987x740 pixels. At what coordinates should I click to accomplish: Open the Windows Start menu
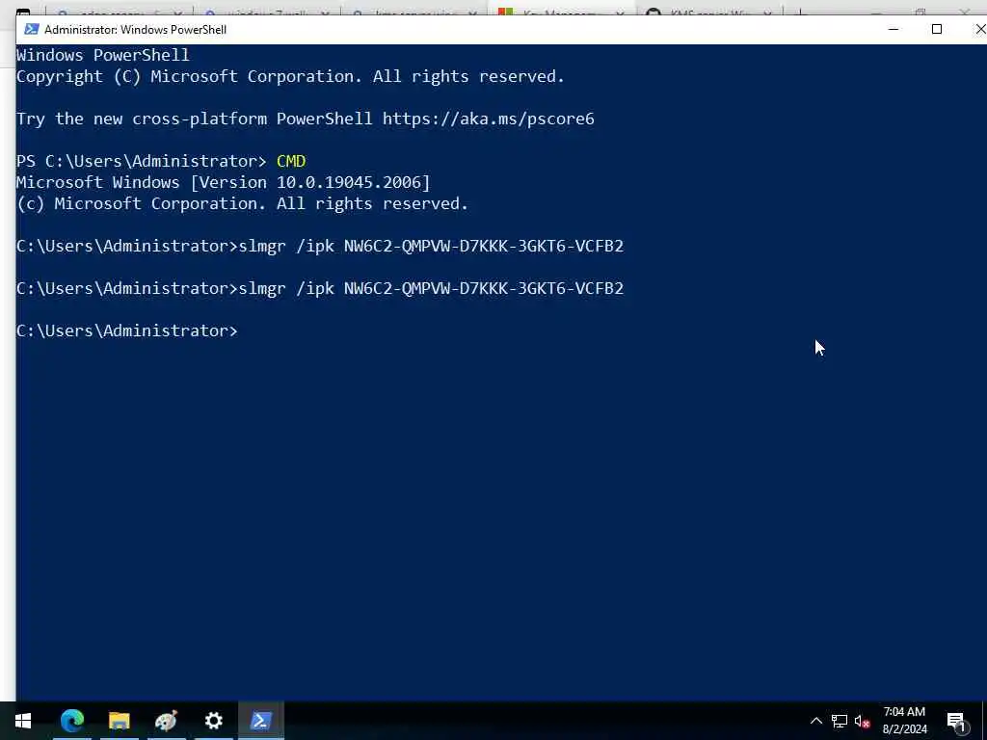[x=23, y=721]
